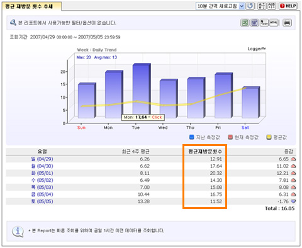Screen dimensions: 302x248
Task: Click the 평균재방문횟수 column header
Action: tap(205, 152)
